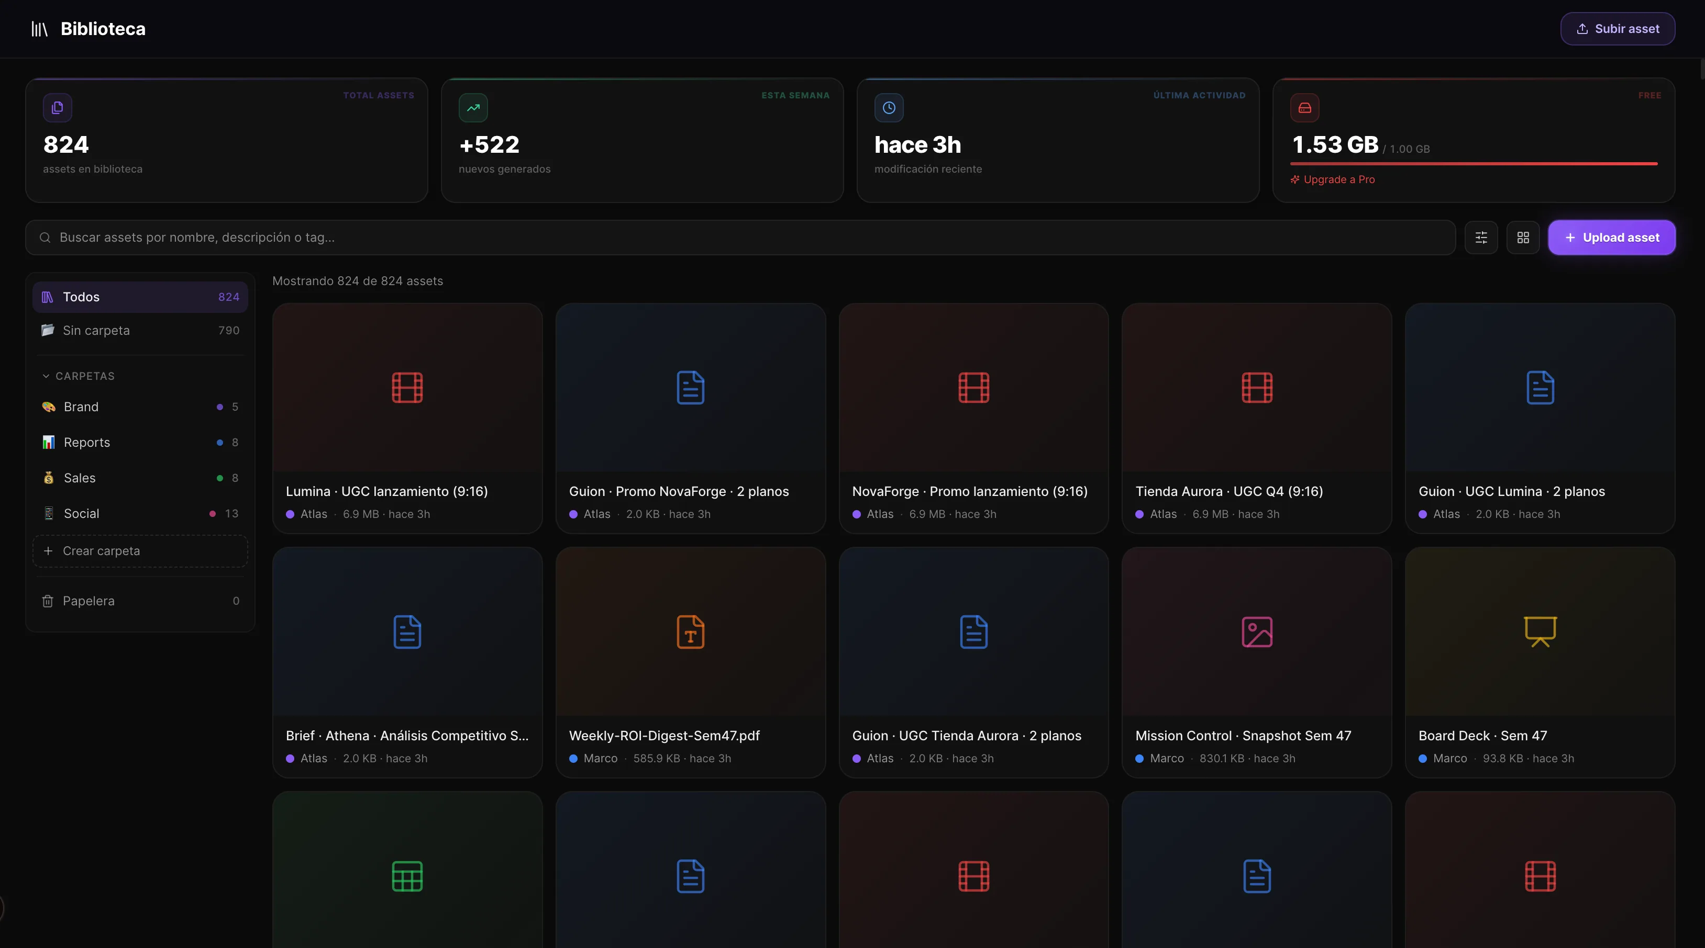Open the Weekly-ROI-Digest-Sem47.pdf title

(x=664, y=736)
